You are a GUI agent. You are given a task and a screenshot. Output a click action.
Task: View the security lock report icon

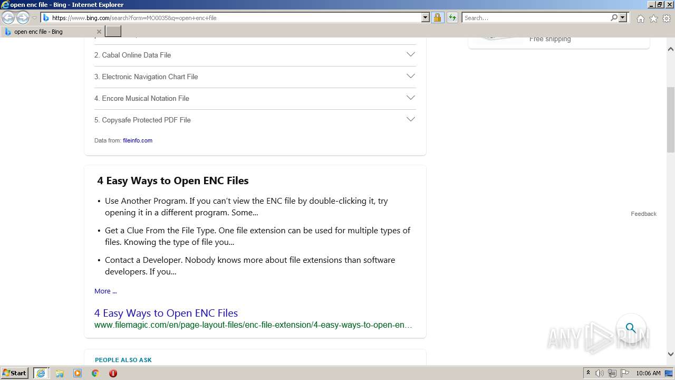[x=437, y=18]
